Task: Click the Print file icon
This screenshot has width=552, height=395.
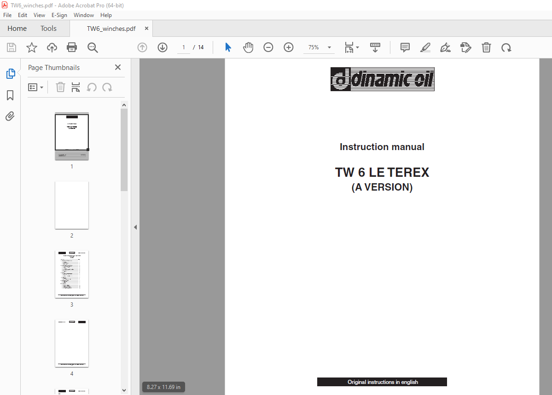Action: [72, 47]
